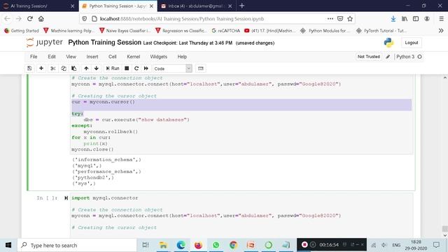Screen dimensions: 448x252
Task: Open the Getting Started bookmark
Action: pos(22,31)
